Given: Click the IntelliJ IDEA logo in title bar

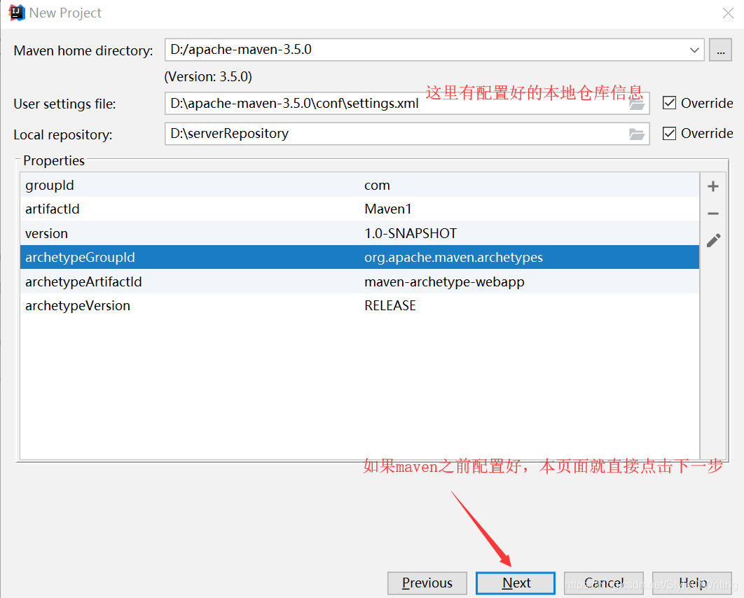Looking at the screenshot, I should point(17,13).
